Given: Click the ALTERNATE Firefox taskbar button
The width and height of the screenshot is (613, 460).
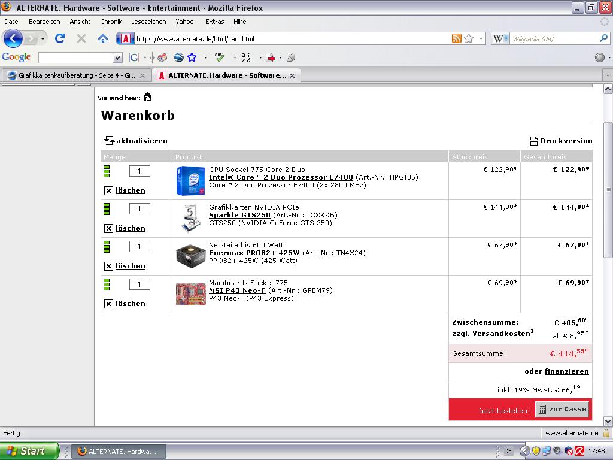Looking at the screenshot, I should click(x=119, y=452).
